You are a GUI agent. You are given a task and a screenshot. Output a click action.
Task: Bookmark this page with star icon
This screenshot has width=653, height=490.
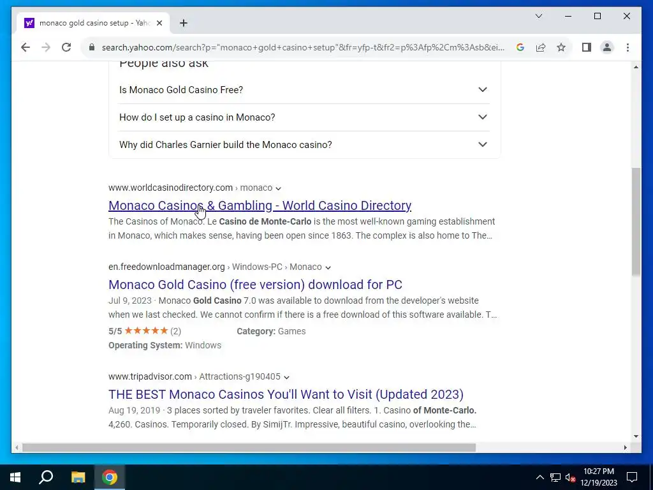pyautogui.click(x=561, y=47)
